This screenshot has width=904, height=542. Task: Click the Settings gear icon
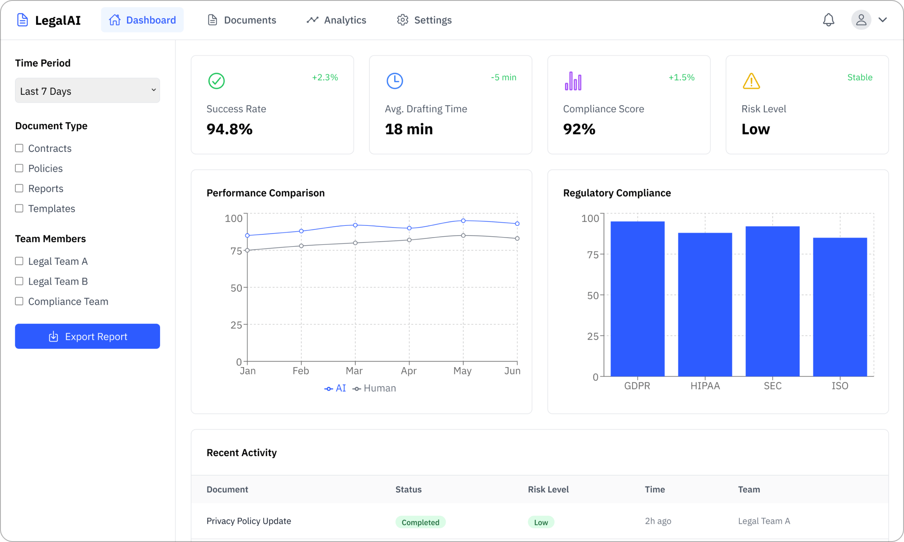(x=402, y=20)
